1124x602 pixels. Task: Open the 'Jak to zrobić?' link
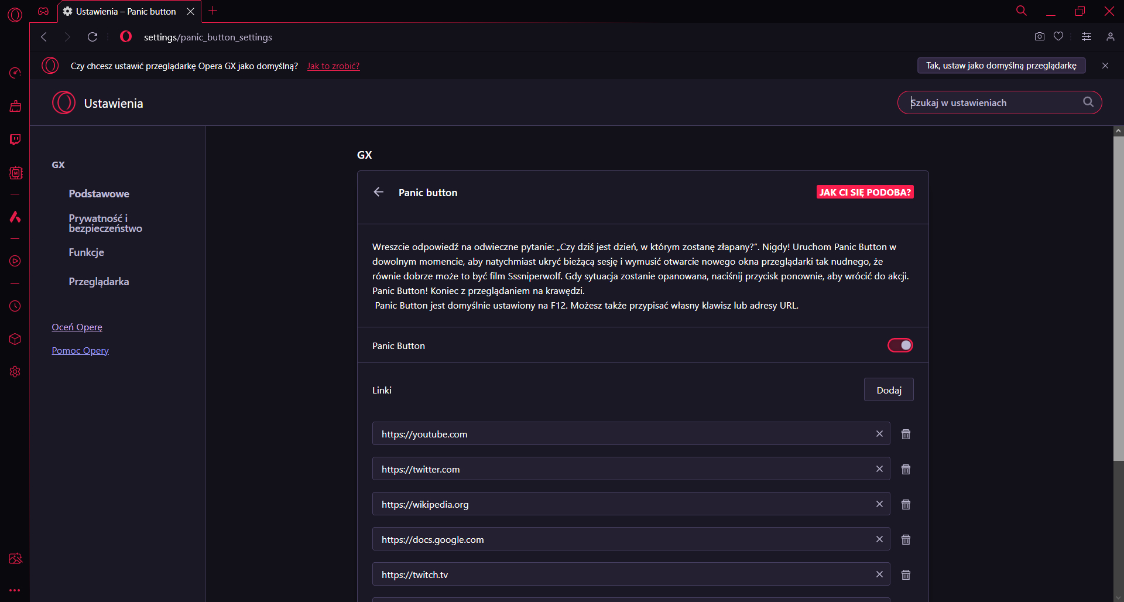[333, 66]
